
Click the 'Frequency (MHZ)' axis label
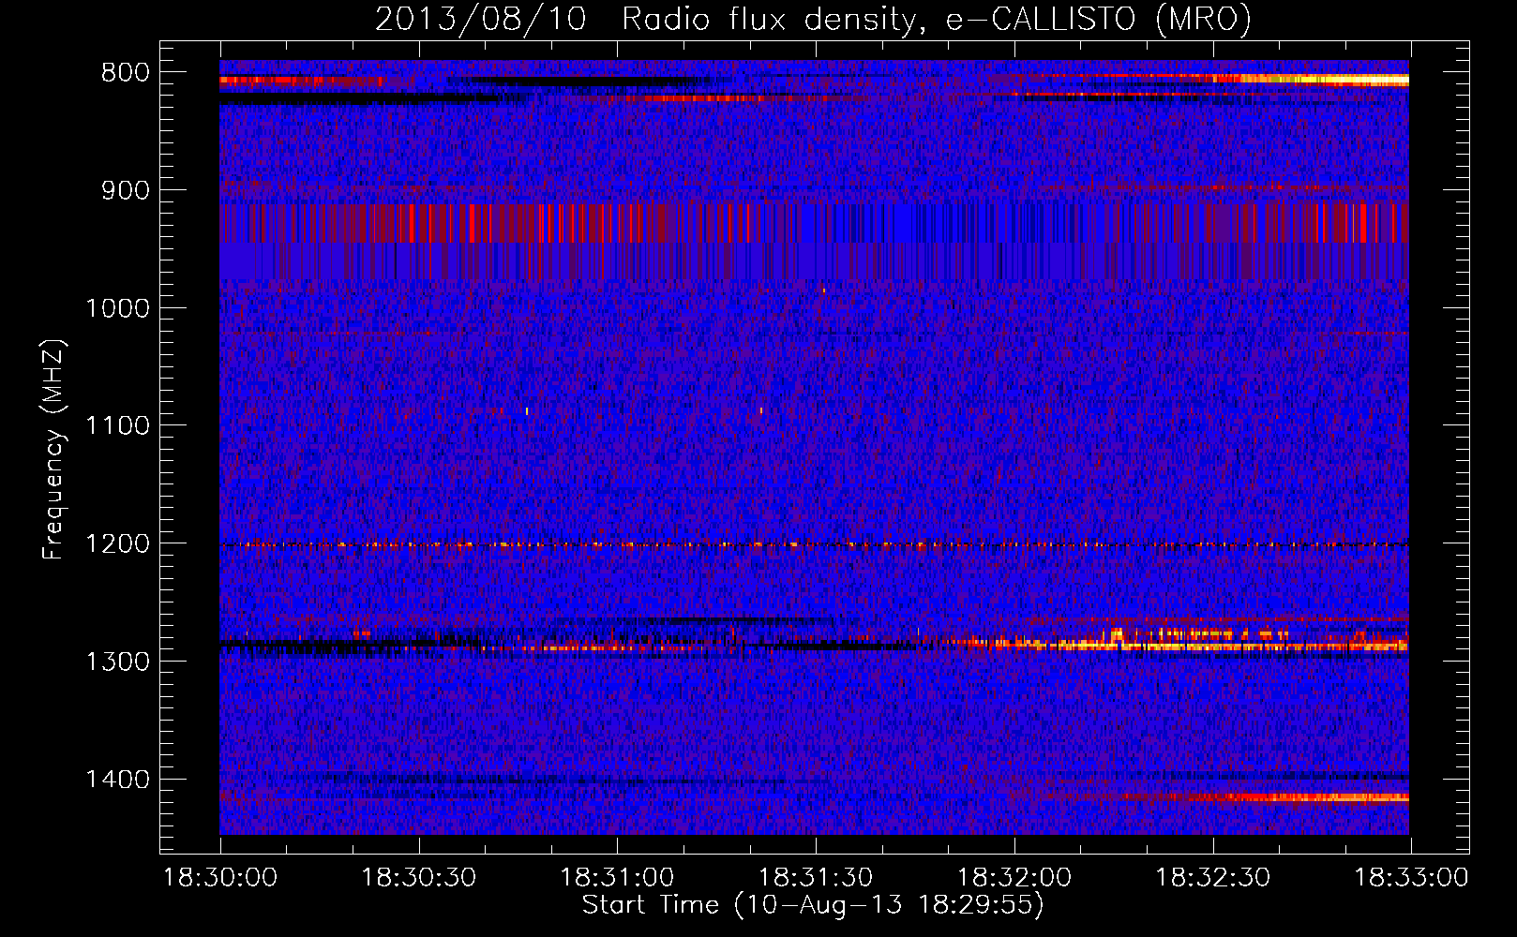tap(53, 450)
